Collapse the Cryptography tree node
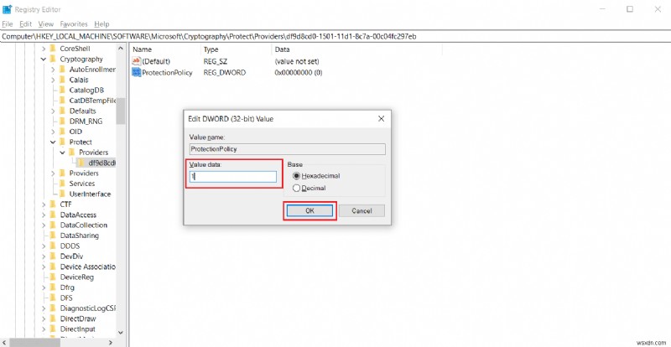This screenshot has height=347, width=671. pyautogui.click(x=44, y=59)
